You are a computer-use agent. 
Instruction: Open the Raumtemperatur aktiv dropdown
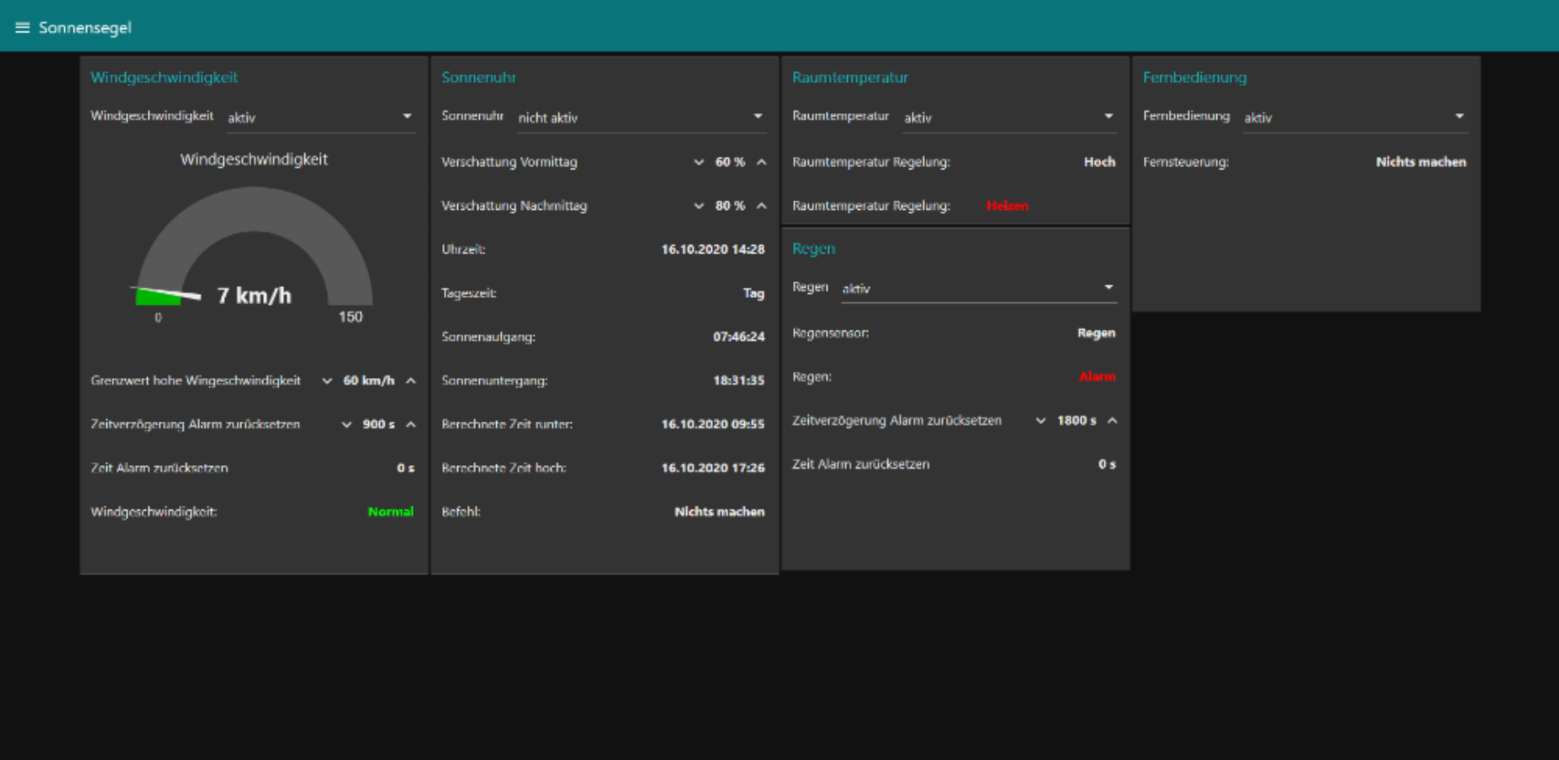pos(1010,117)
